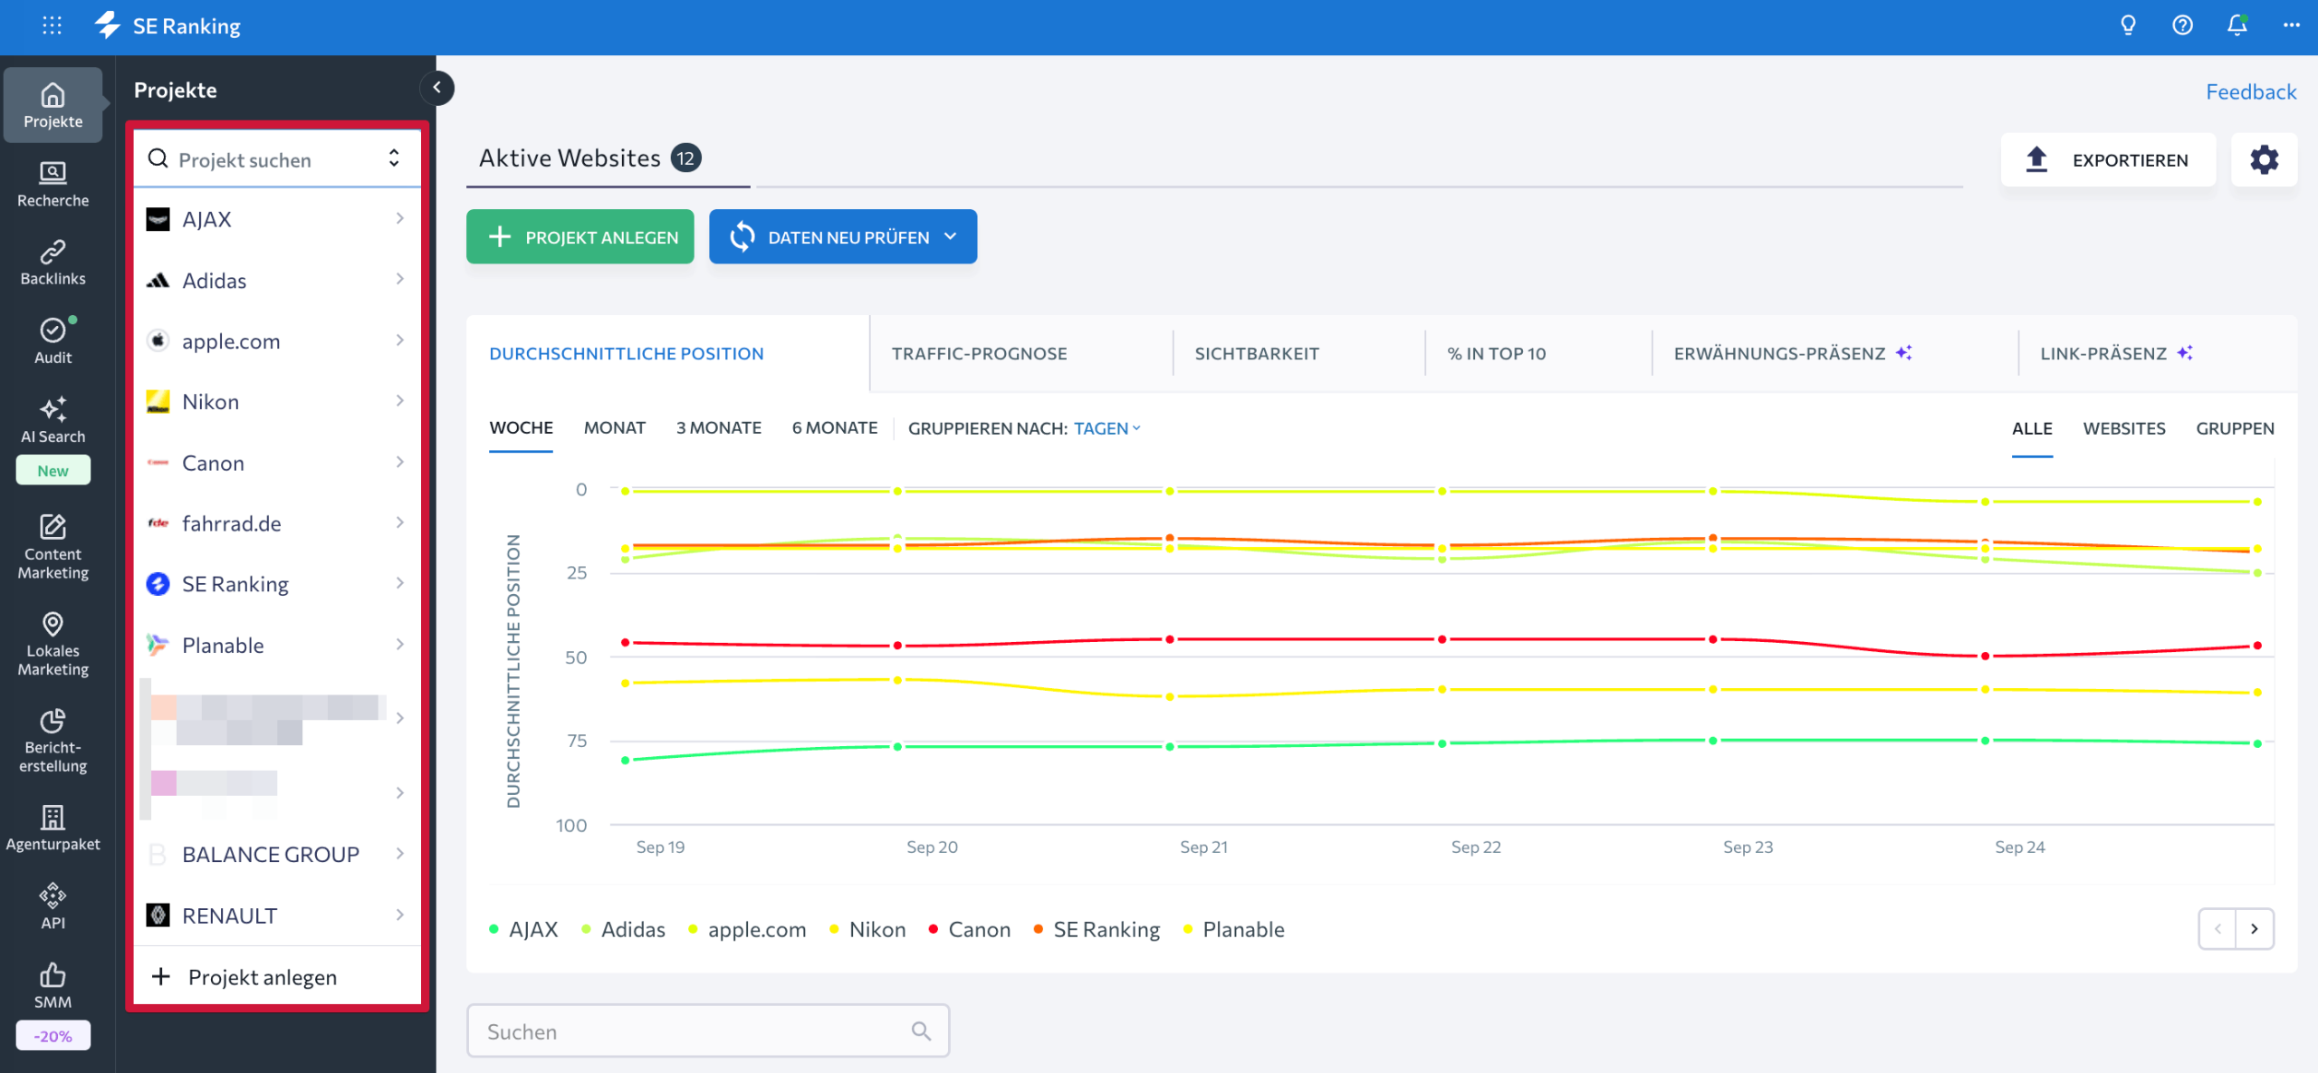Open Lokales Marketing in the sidebar

53,645
